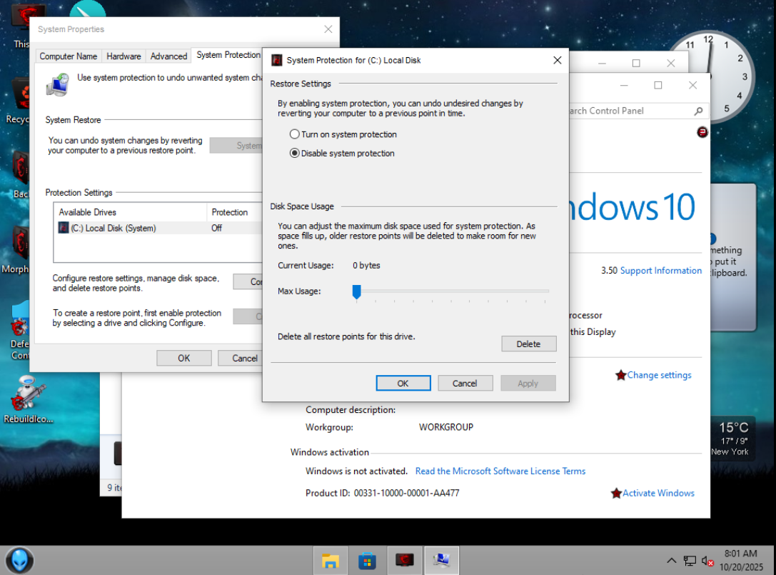The width and height of the screenshot is (776, 575).
Task: Open the network icon in system tray
Action: point(690,561)
